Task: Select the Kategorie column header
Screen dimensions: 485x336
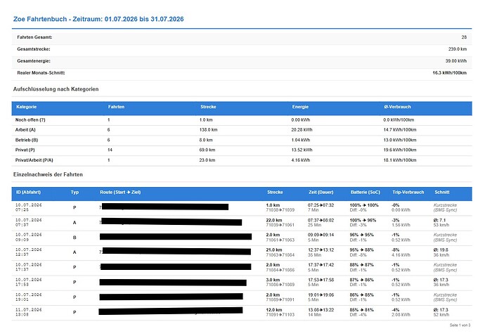Action: point(26,107)
